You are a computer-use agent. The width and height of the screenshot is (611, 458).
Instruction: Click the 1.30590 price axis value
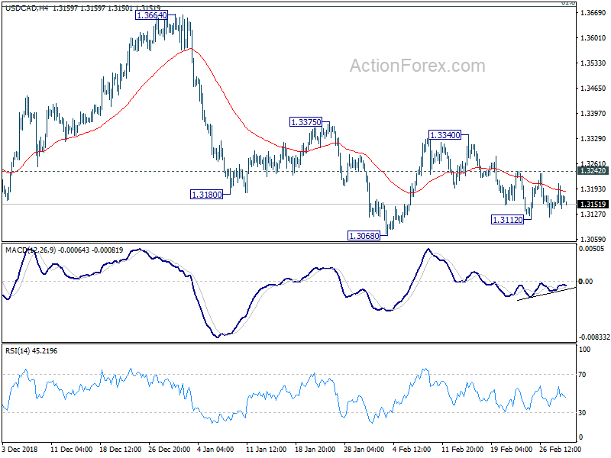pos(593,239)
